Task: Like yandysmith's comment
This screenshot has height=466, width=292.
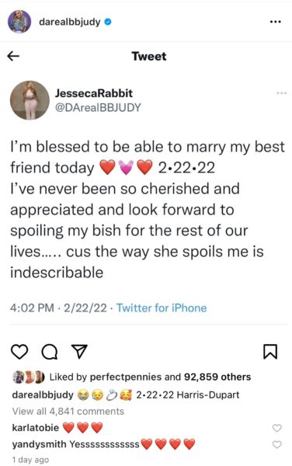Action: [276, 444]
